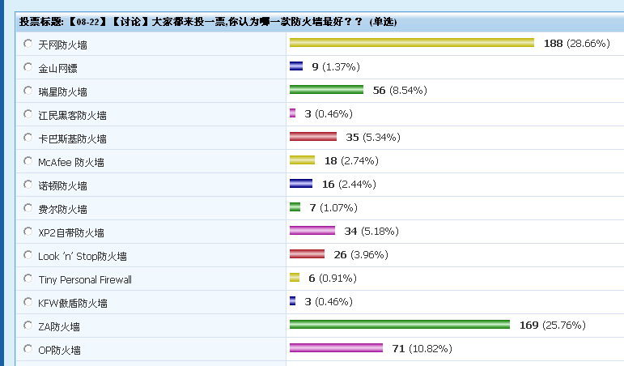Vote for 卡巴斯基防火墙 radio option
The height and width of the screenshot is (366, 624).
pos(28,138)
